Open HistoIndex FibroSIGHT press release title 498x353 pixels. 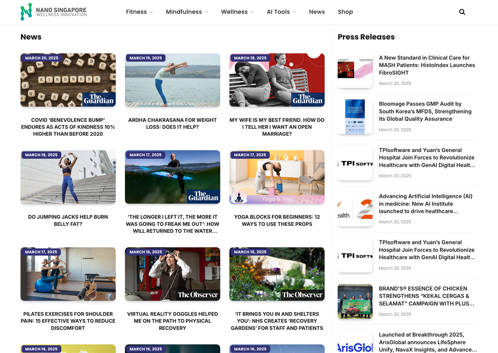click(x=427, y=65)
